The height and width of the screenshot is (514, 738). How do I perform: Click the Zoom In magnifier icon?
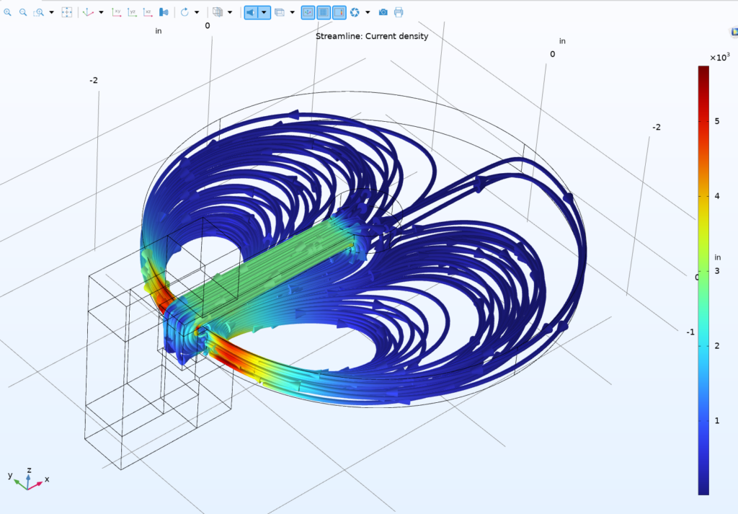click(x=8, y=12)
